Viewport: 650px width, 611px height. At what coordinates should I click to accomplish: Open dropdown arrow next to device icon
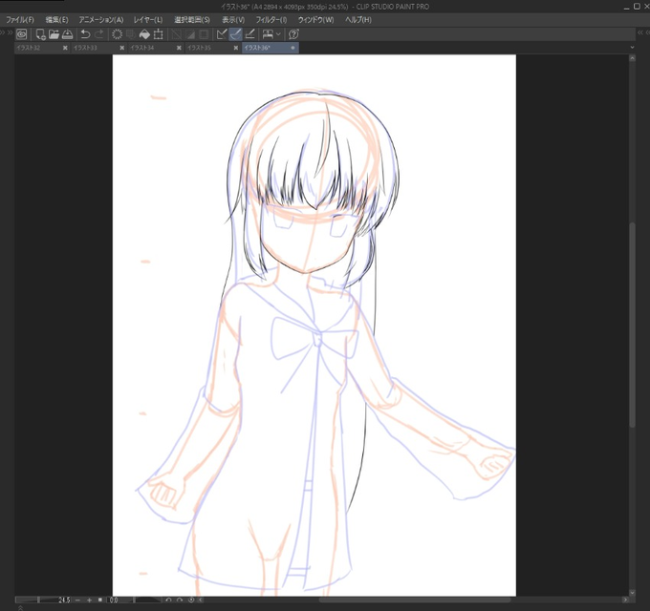[278, 34]
